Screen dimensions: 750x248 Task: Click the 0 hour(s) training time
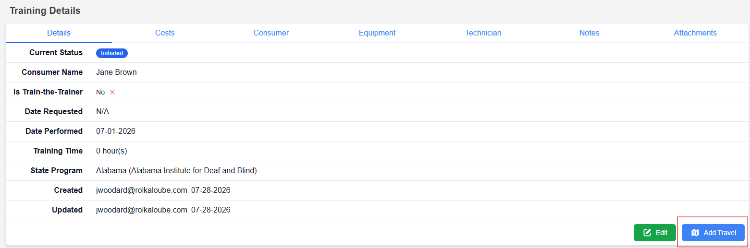click(x=111, y=151)
